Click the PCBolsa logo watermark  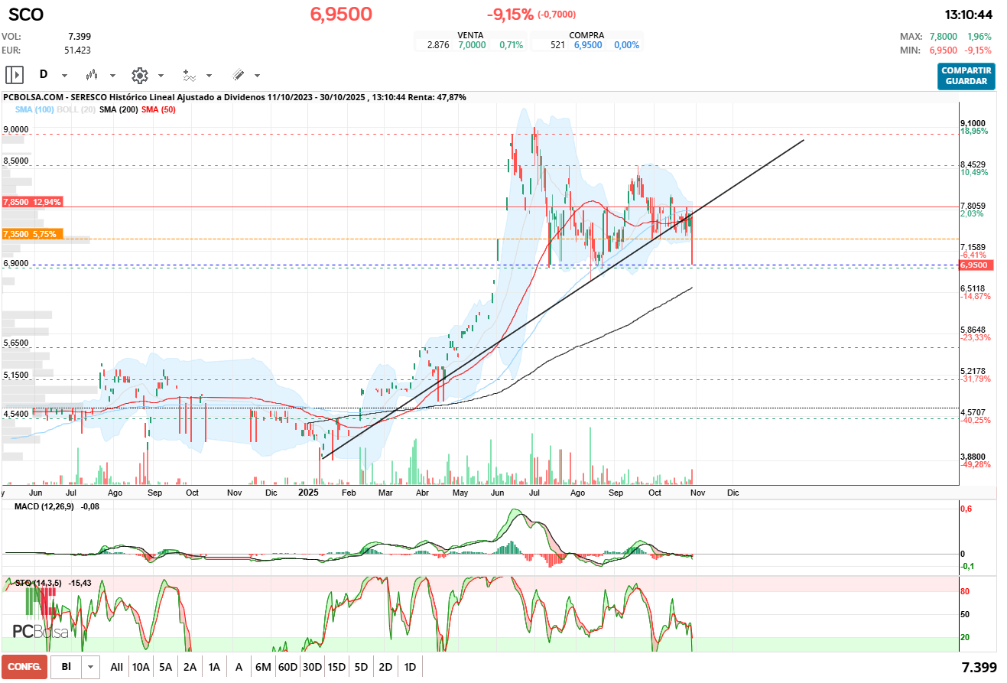(x=41, y=630)
